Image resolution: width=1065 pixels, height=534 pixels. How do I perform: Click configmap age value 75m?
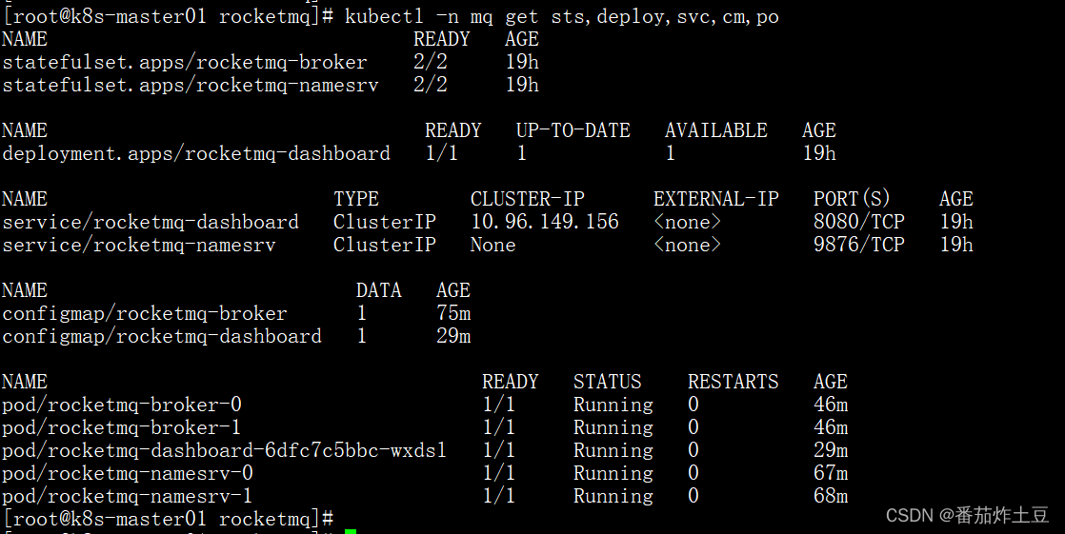click(453, 313)
